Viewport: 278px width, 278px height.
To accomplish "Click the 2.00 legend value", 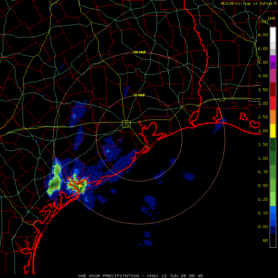I will (x=263, y=131).
